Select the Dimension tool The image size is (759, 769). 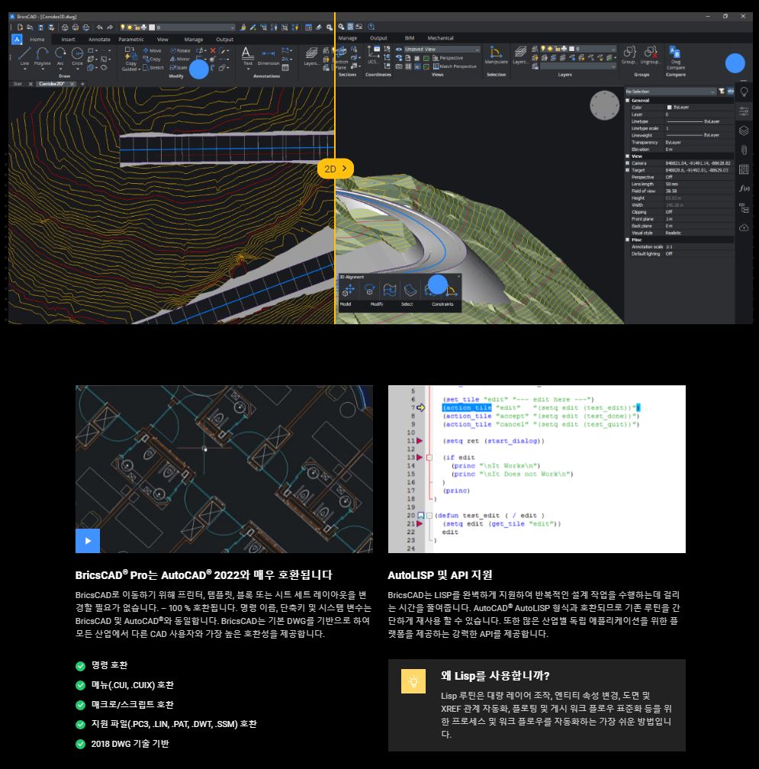[269, 56]
